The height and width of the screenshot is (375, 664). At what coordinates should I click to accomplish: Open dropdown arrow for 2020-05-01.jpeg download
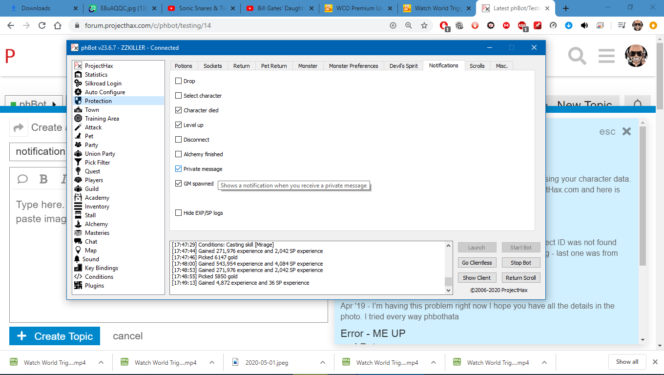[x=323, y=363]
